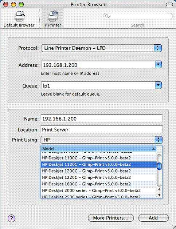Click the scroll down arrow in model list
This screenshot has width=176, height=229.
(x=160, y=195)
